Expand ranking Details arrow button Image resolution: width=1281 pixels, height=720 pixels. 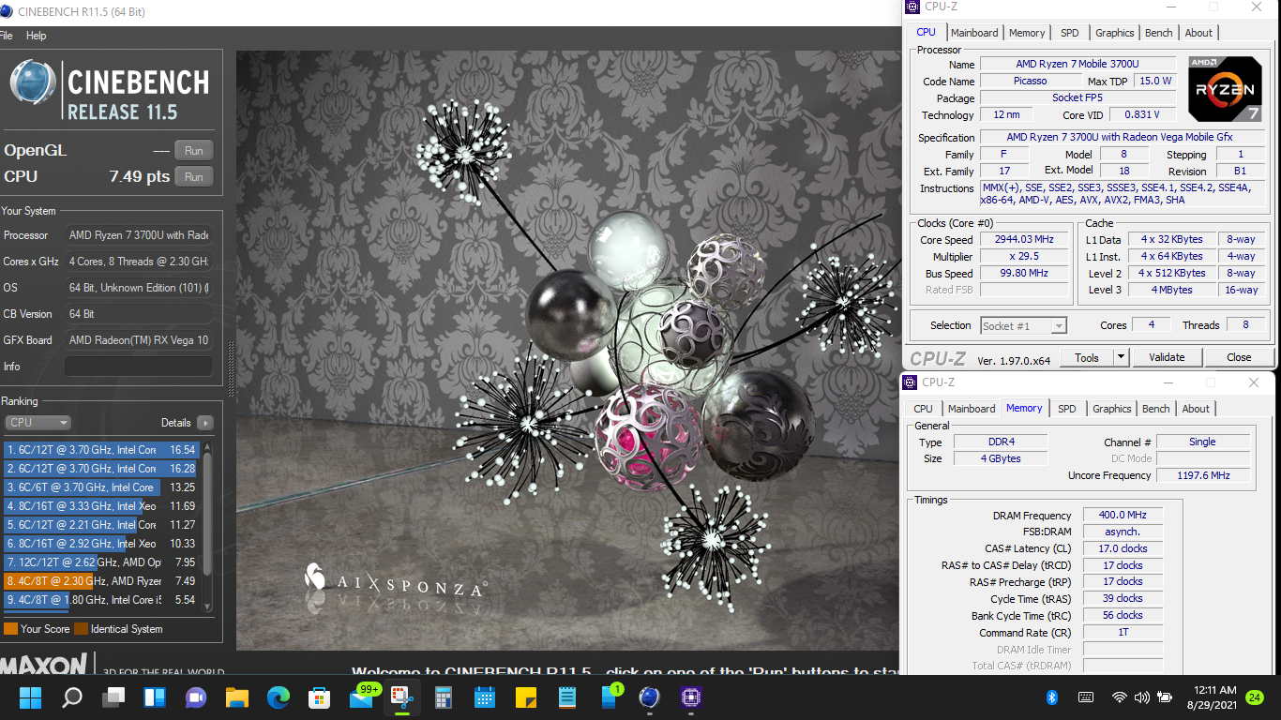tap(205, 423)
